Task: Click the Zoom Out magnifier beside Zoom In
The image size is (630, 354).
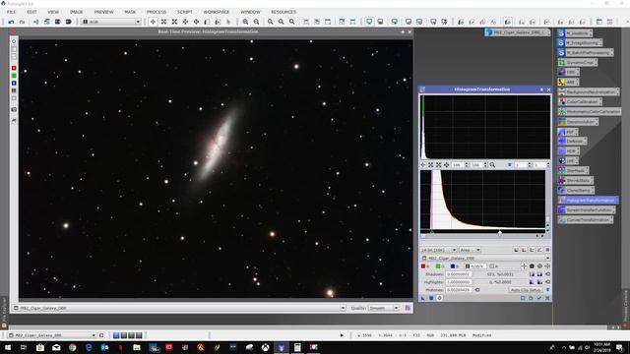Action: tap(256, 22)
